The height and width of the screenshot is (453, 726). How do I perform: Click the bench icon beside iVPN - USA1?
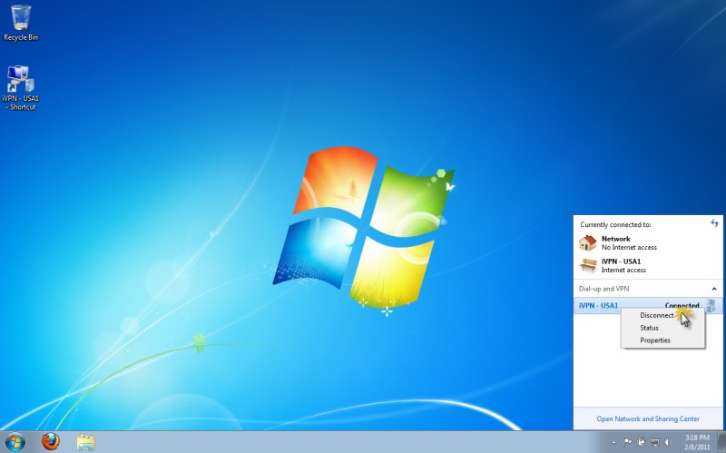(588, 265)
